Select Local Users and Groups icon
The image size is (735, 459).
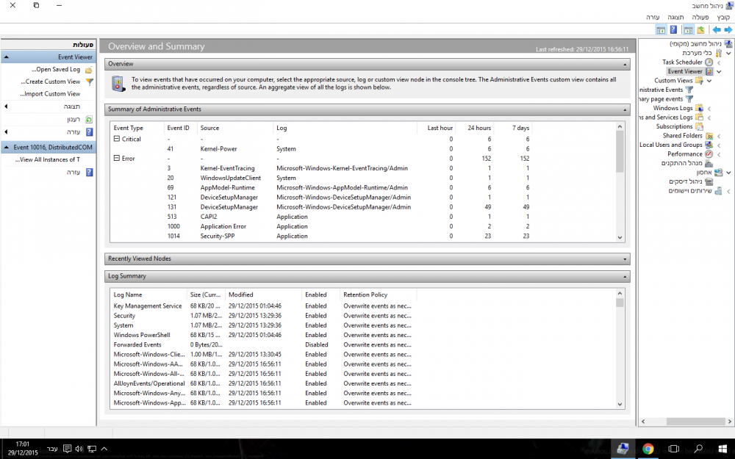[x=709, y=145]
